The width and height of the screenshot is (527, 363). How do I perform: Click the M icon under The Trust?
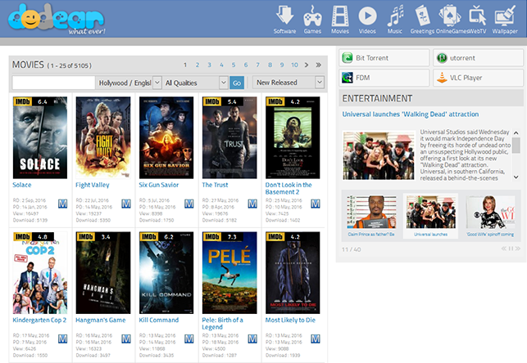click(252, 204)
